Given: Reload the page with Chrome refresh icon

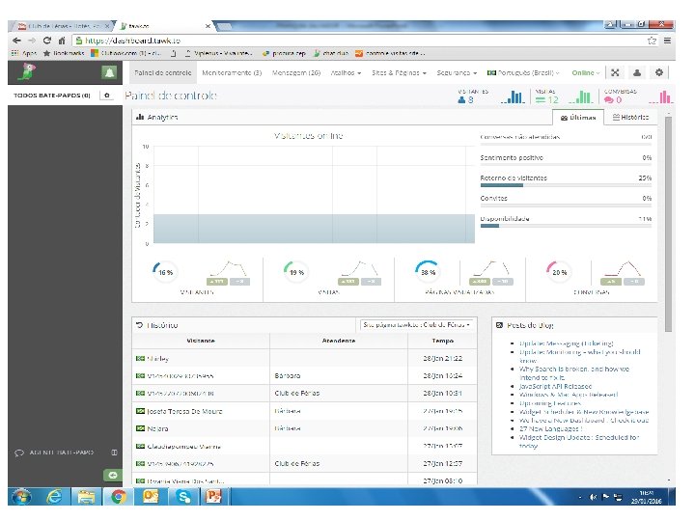Looking at the screenshot, I should tap(47, 41).
